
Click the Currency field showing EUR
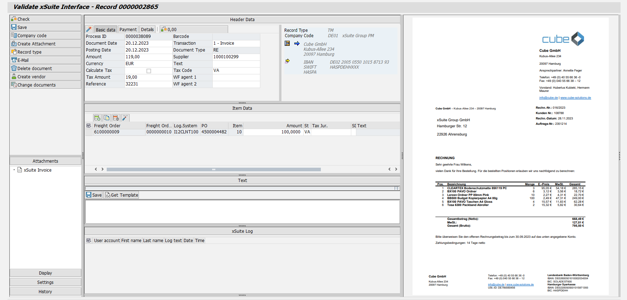coord(148,64)
